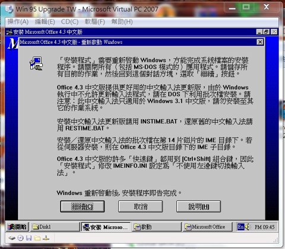Open help with the 說明(H) button
285x249 pixels.
point(198,206)
